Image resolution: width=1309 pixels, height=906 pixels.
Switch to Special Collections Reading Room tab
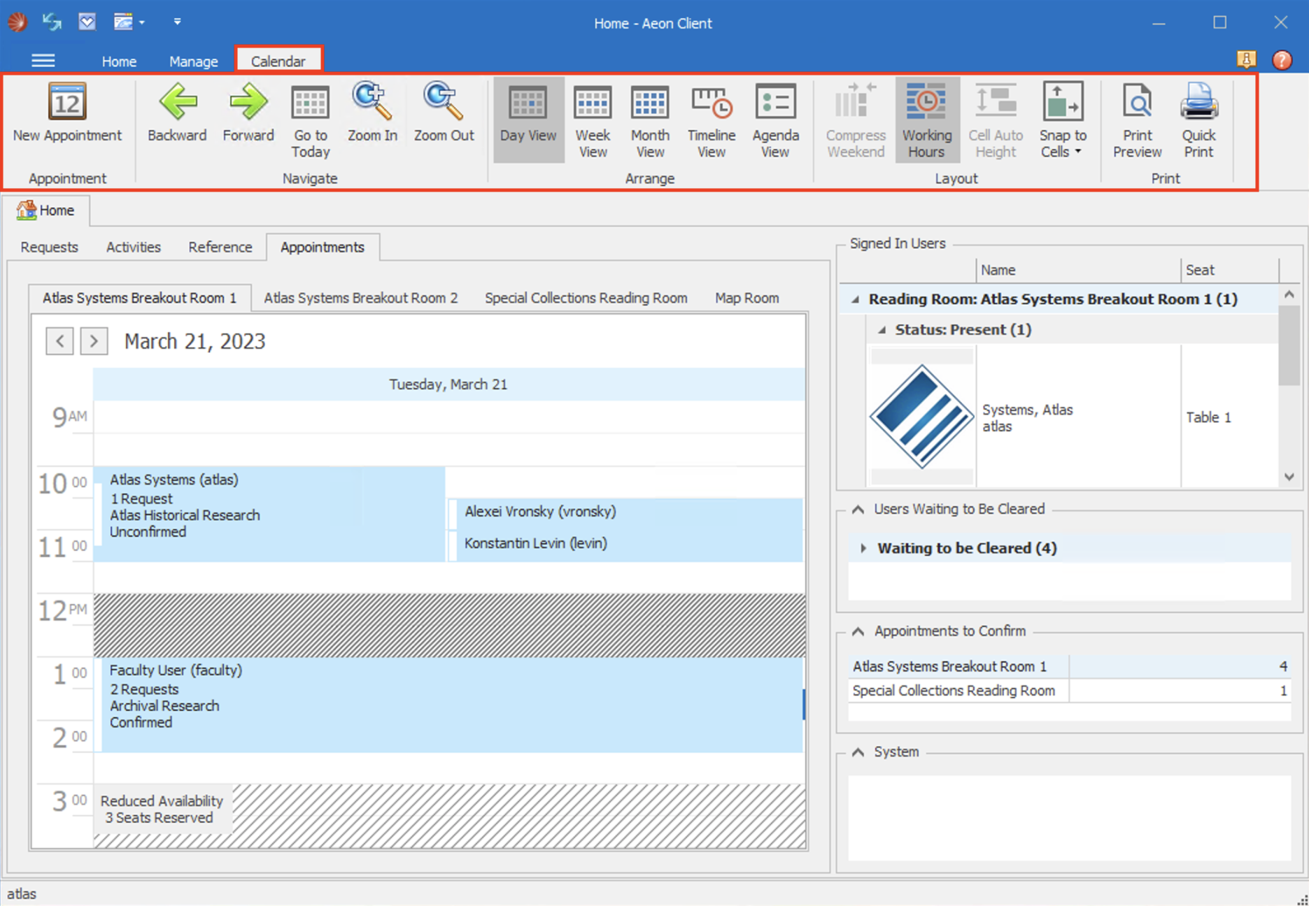point(586,298)
